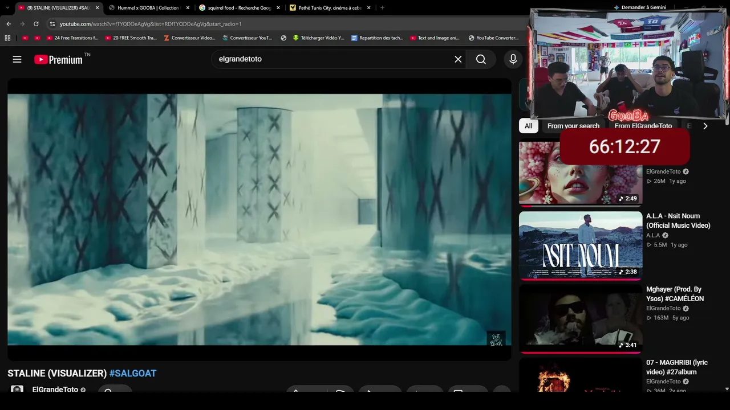Close the STALINE (VISUALIZER) tab

[x=97, y=8]
